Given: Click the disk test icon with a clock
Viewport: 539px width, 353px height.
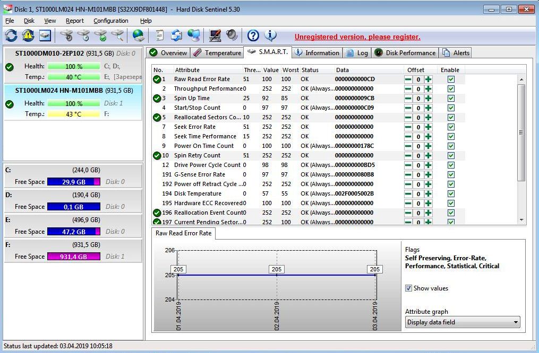Looking at the screenshot, I should coord(83,36).
